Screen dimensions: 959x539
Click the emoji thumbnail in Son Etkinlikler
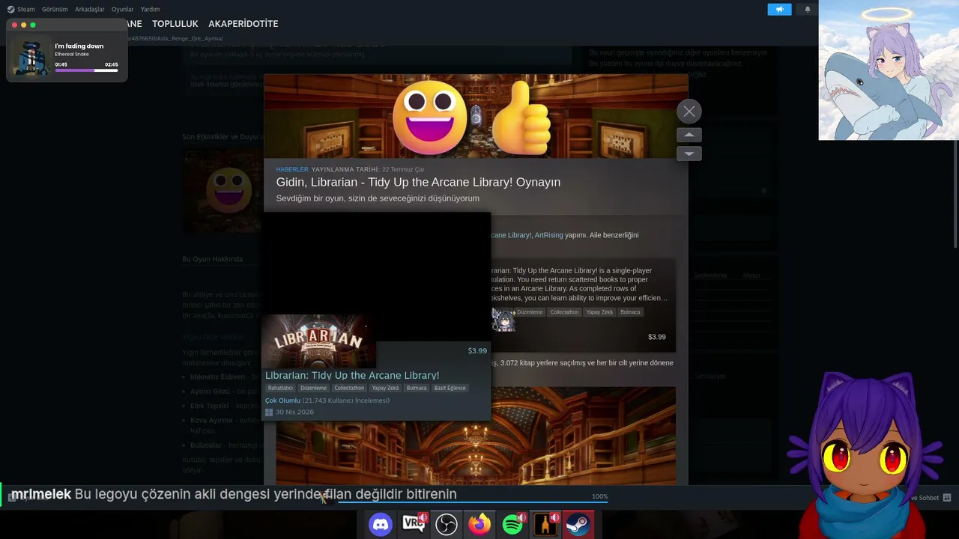[223, 190]
